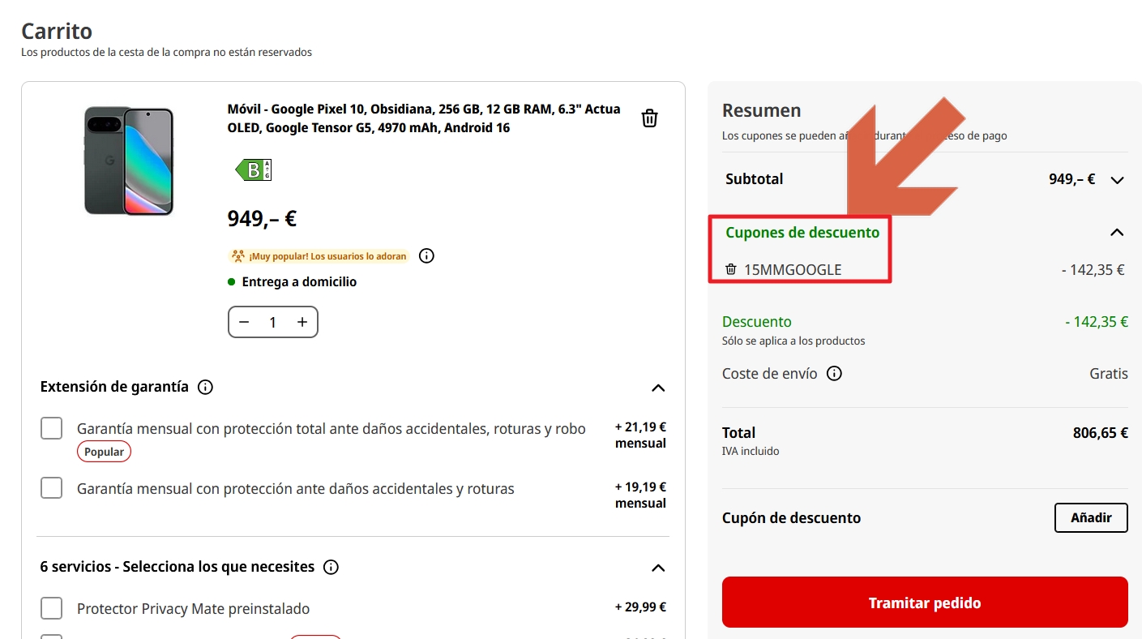Collapse the Extensión de garantía section

pos(658,388)
